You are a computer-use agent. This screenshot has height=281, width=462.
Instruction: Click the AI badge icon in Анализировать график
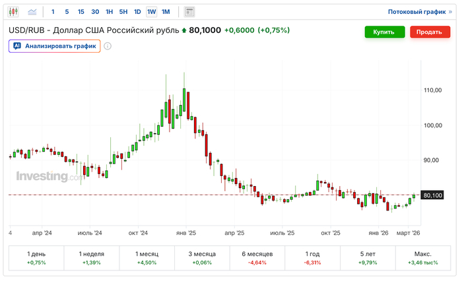click(x=17, y=46)
